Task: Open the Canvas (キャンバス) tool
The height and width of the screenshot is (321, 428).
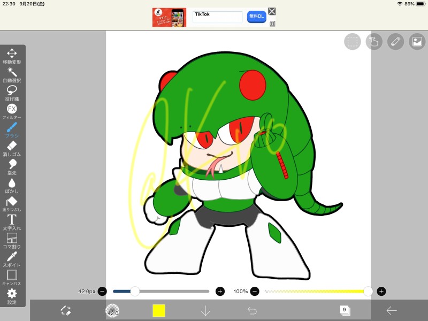Action: pos(12,278)
